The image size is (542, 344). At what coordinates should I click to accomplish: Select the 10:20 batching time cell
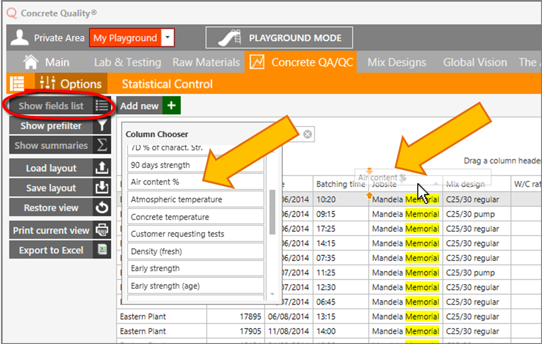(341, 199)
